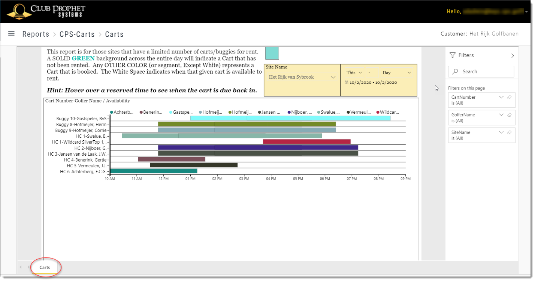The height and width of the screenshot is (281, 535).
Task: Expand the SiteName filter chevron
Action: [x=501, y=132]
